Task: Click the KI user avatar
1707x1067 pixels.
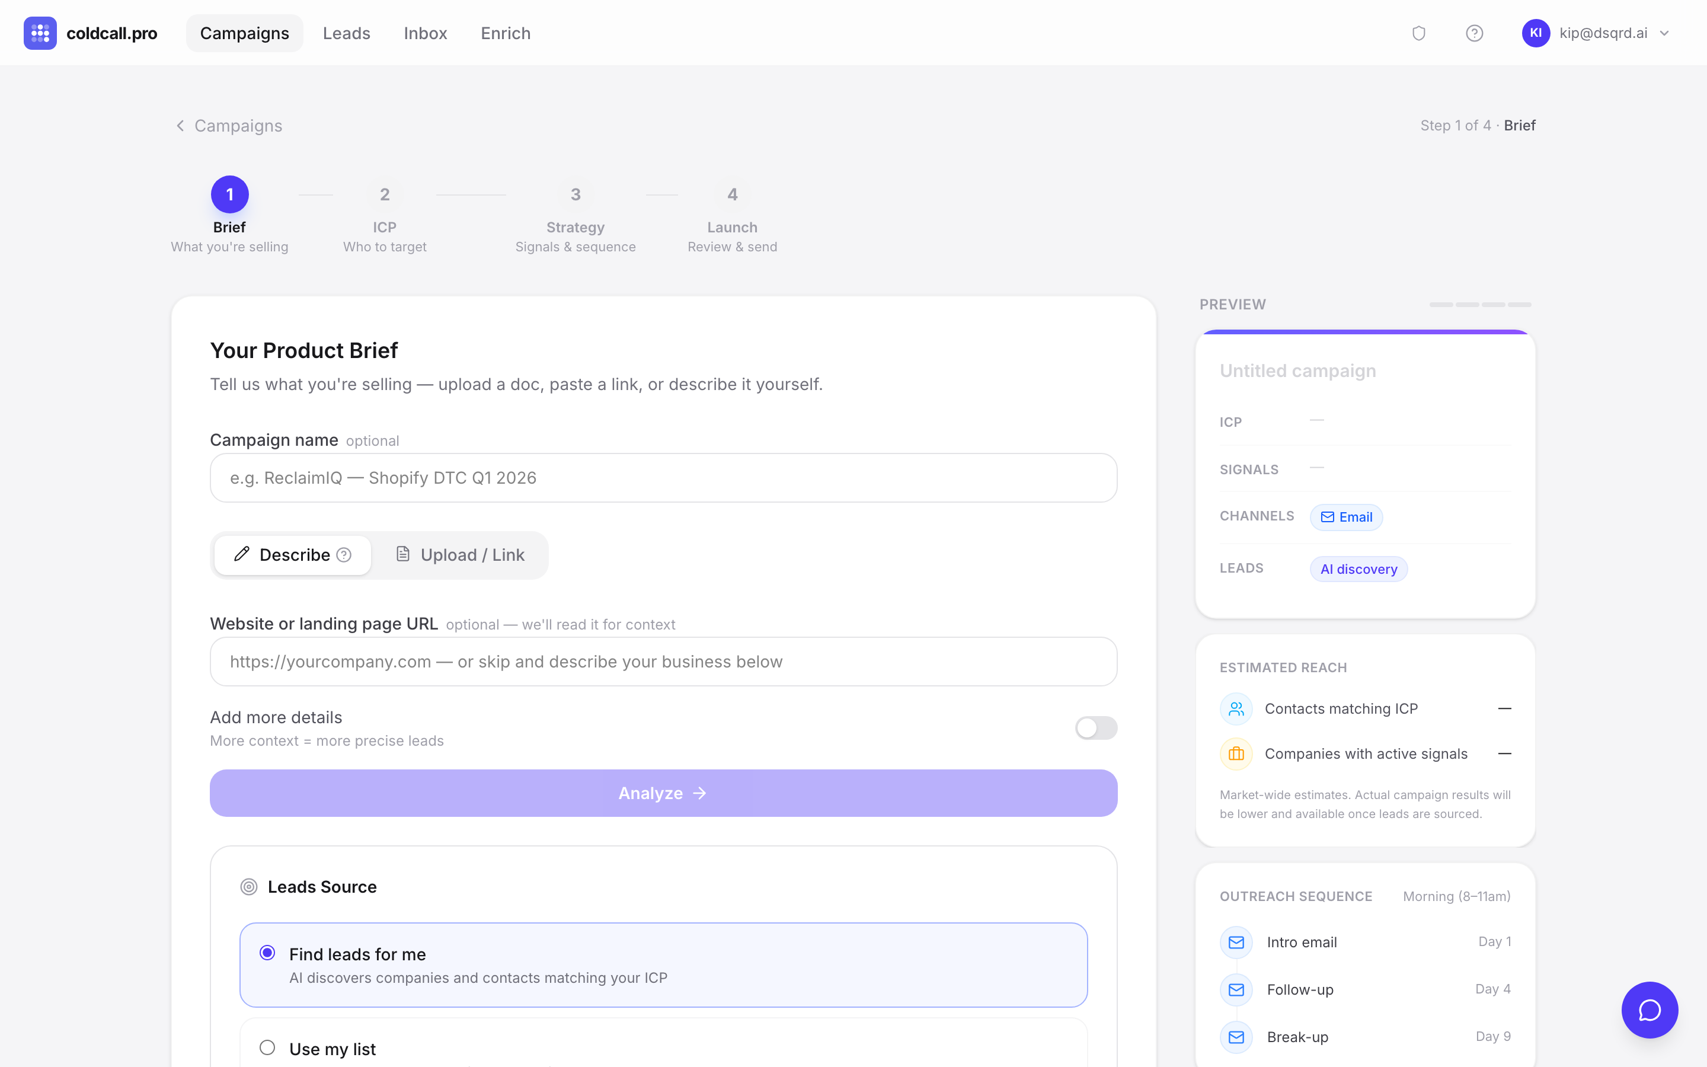Action: pos(1535,33)
